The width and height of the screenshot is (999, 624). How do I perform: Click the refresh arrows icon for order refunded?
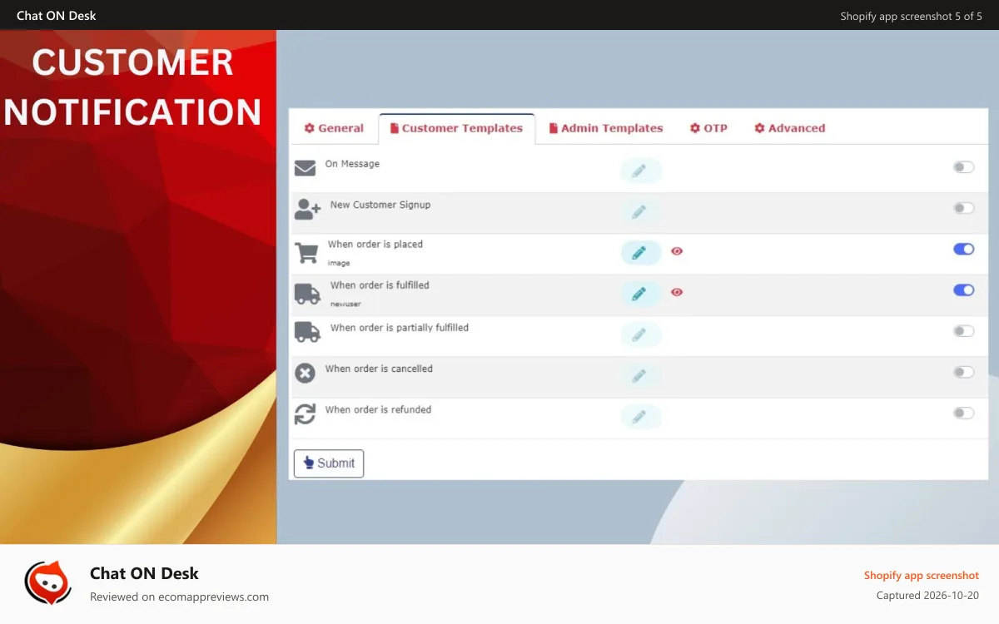pyautogui.click(x=305, y=414)
